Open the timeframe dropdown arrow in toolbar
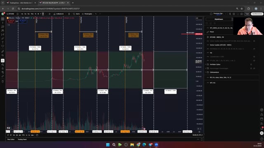The width and height of the screenshot is (264, 148). [x=45, y=14]
